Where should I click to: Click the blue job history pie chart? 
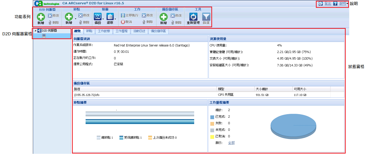pyautogui.click(x=293, y=126)
